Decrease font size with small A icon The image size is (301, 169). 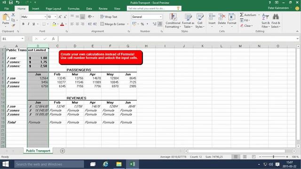click(x=65, y=17)
